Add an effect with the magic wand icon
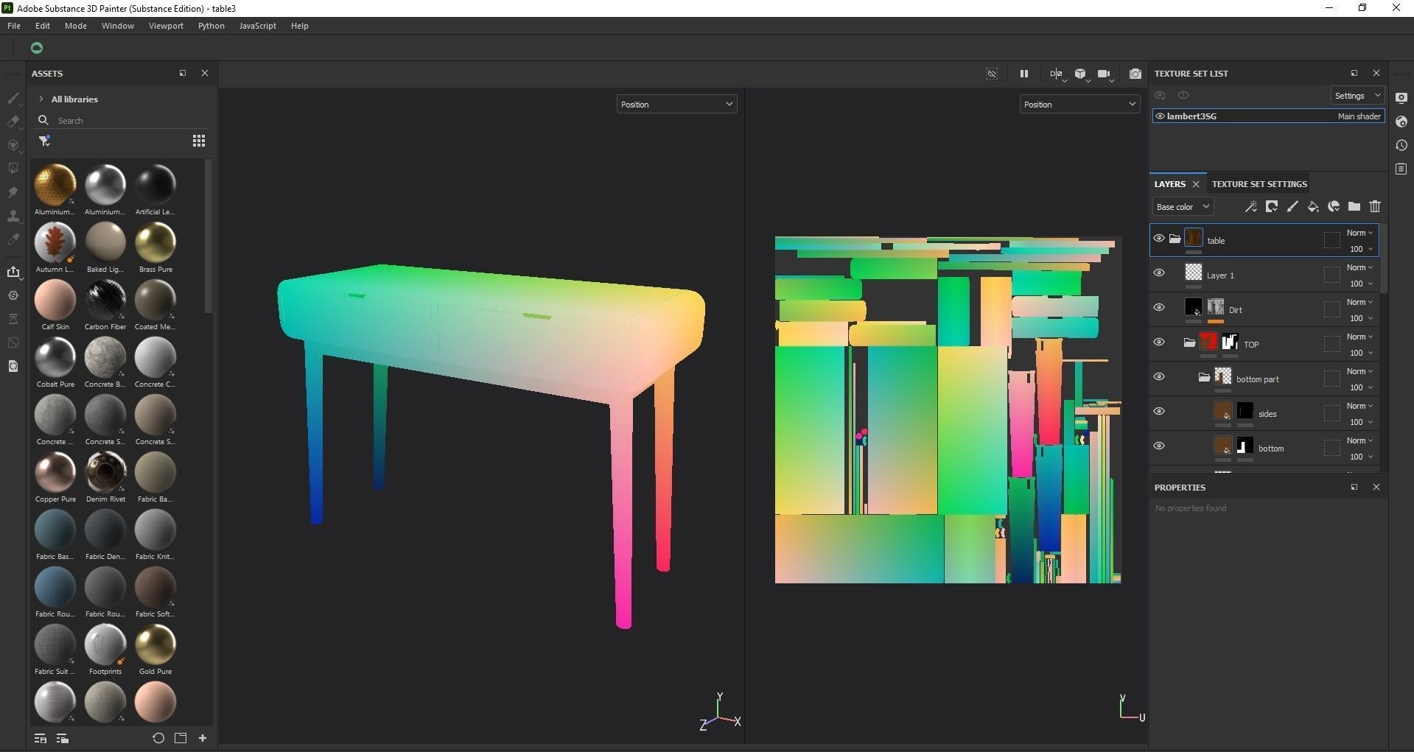The height and width of the screenshot is (752, 1414). coord(1250,207)
